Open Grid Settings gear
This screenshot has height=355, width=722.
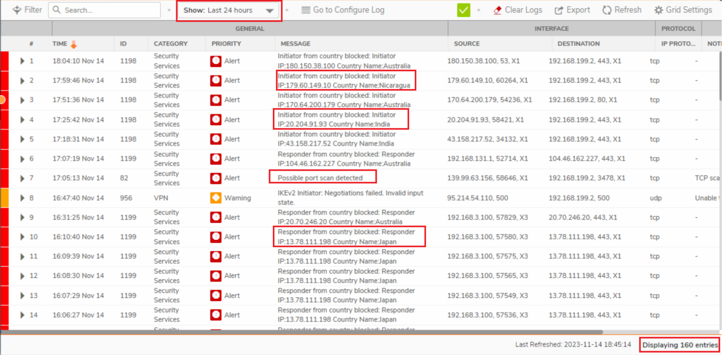[658, 10]
